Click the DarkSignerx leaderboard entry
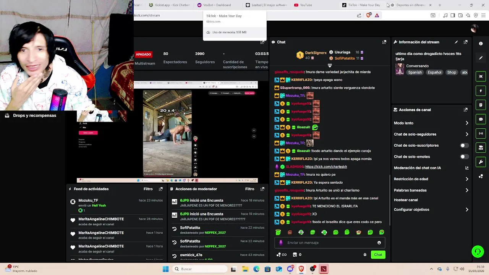This screenshot has width=489, height=275. tap(312, 55)
